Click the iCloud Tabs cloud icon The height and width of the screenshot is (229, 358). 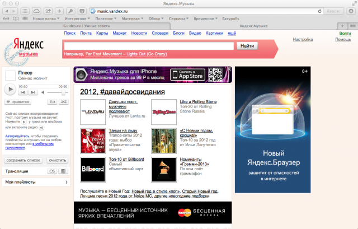tap(36, 11)
